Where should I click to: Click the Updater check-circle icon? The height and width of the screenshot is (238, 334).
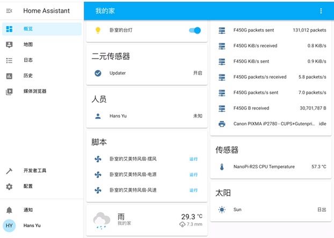tap(98, 73)
